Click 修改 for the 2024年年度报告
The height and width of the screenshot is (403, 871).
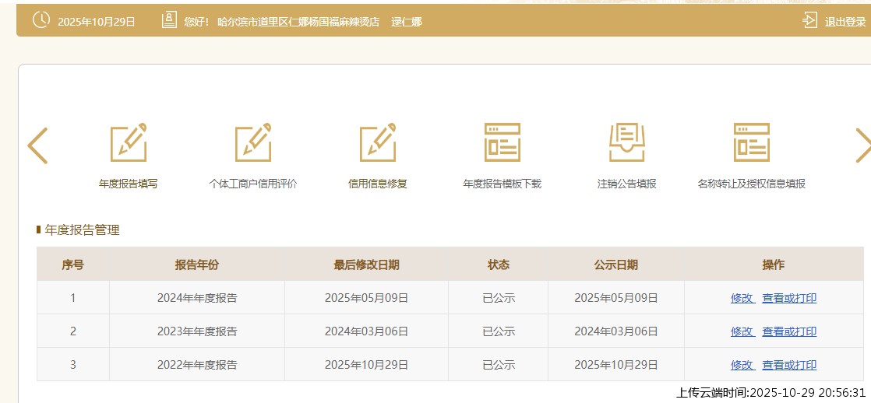pyautogui.click(x=742, y=298)
